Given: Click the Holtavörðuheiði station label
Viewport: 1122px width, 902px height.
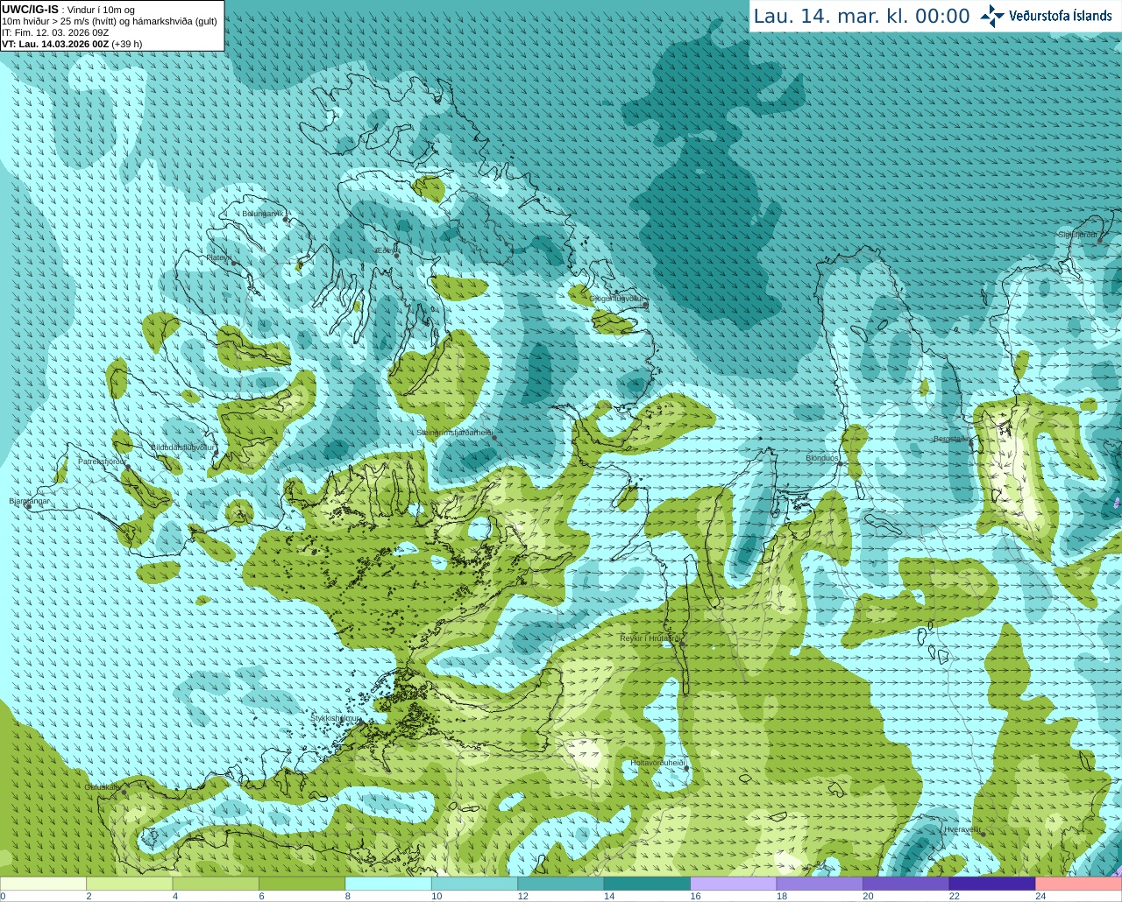Looking at the screenshot, I should [x=657, y=763].
